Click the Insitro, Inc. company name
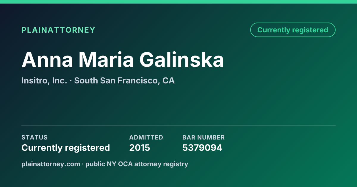The height and width of the screenshot is (187, 357). pos(44,80)
